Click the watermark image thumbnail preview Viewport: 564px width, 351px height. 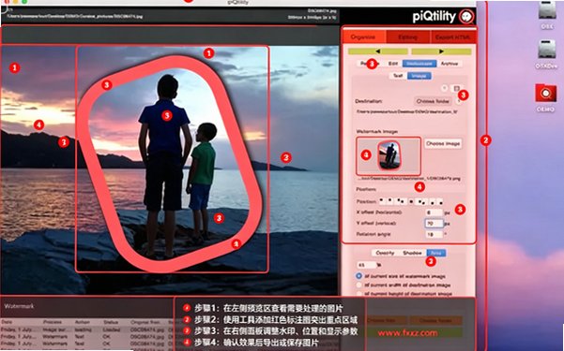389,155
